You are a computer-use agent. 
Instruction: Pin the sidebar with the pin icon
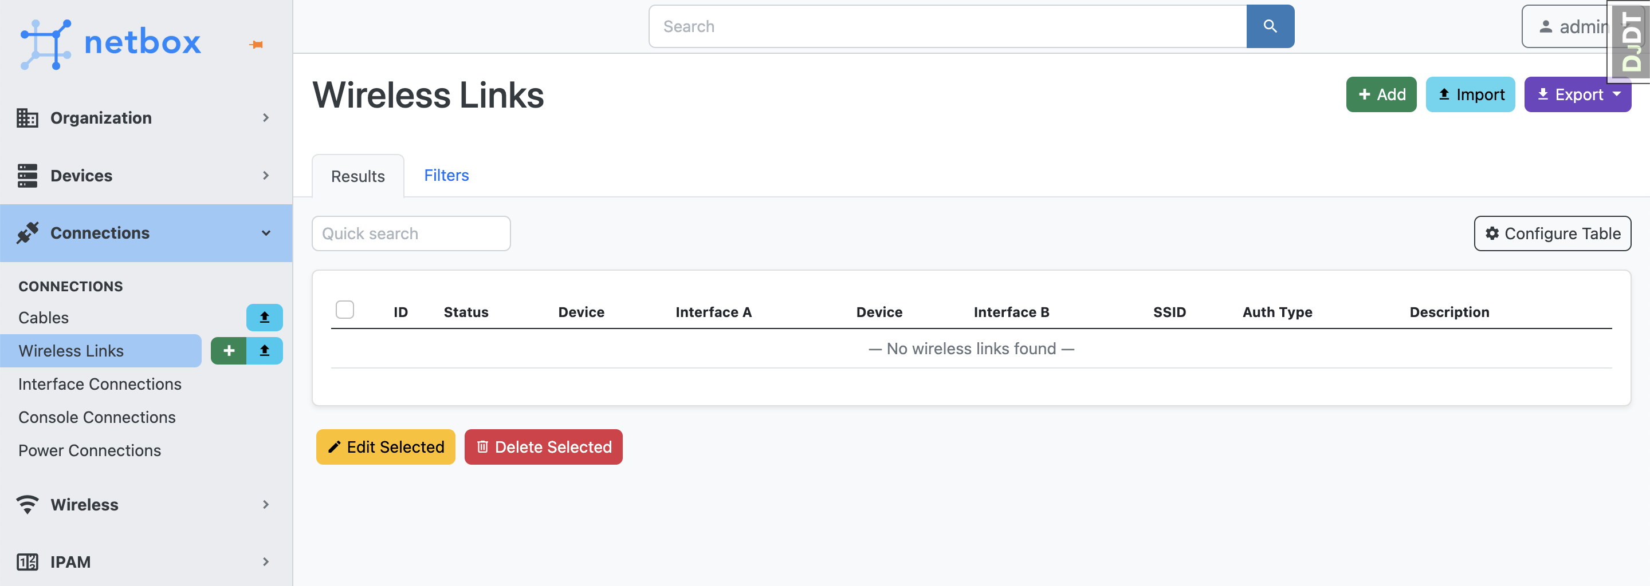[x=257, y=43]
